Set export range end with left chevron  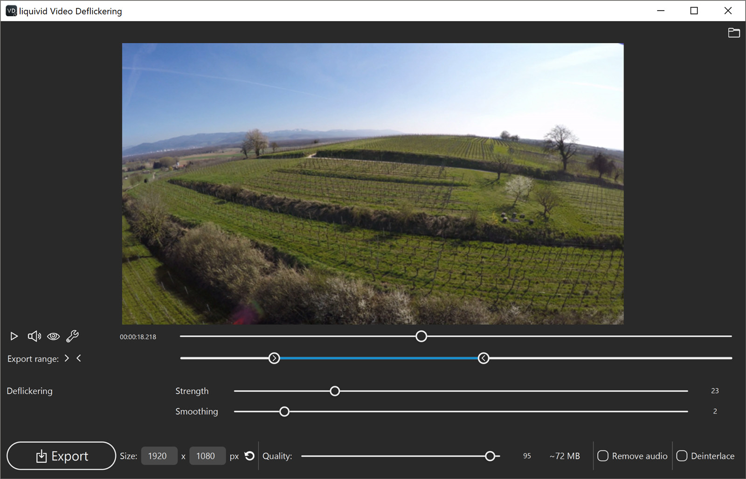79,358
